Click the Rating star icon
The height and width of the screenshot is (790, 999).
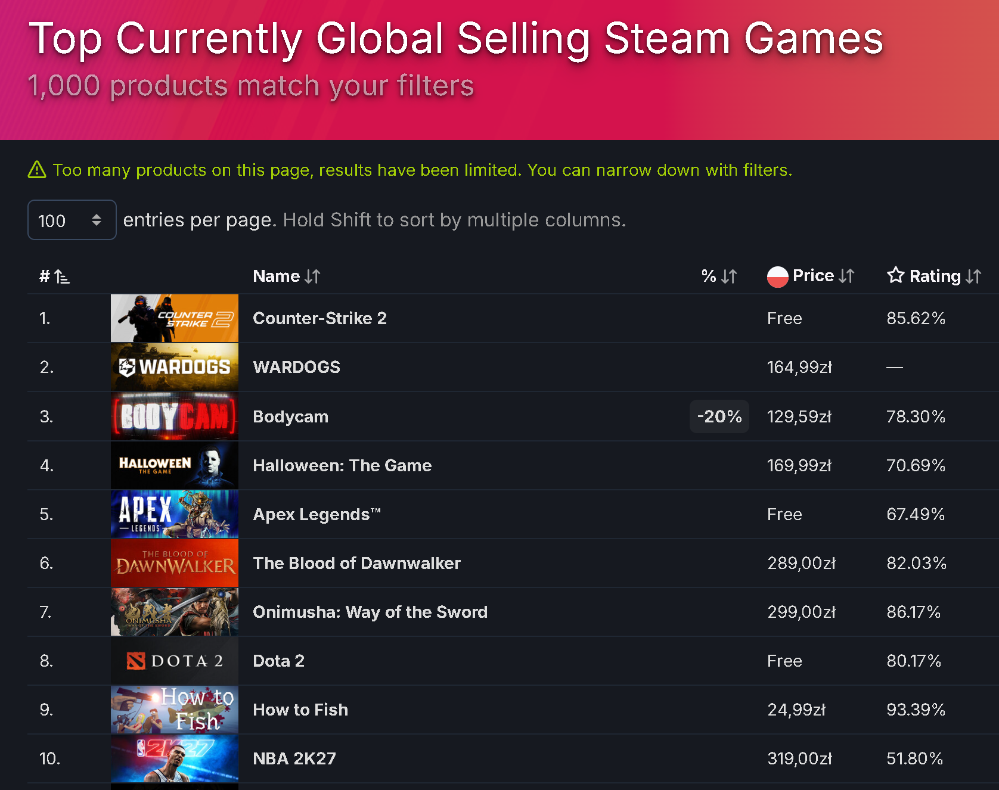pyautogui.click(x=895, y=275)
